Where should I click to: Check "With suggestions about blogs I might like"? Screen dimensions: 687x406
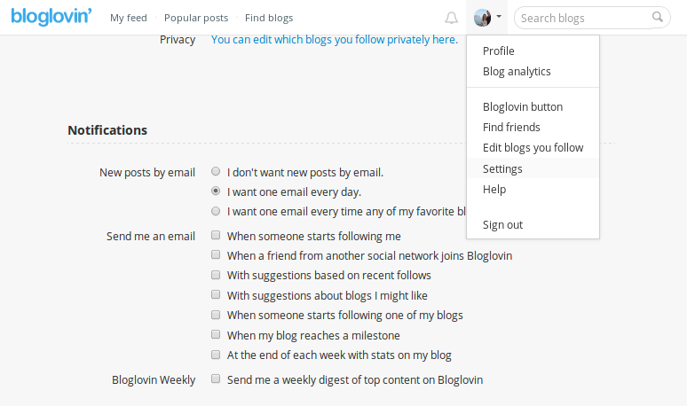point(216,295)
